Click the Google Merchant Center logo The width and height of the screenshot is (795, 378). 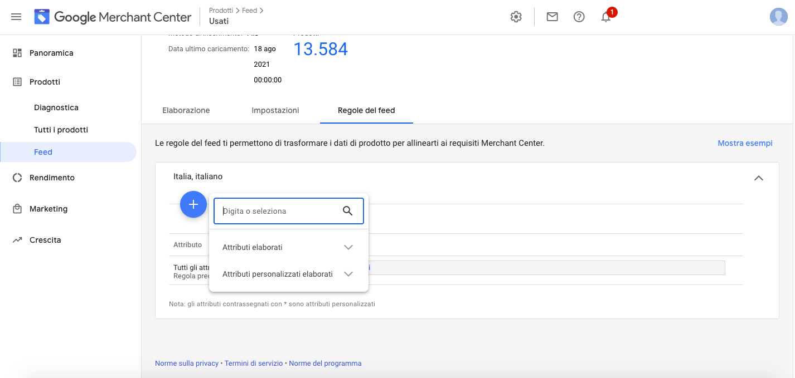tap(113, 17)
